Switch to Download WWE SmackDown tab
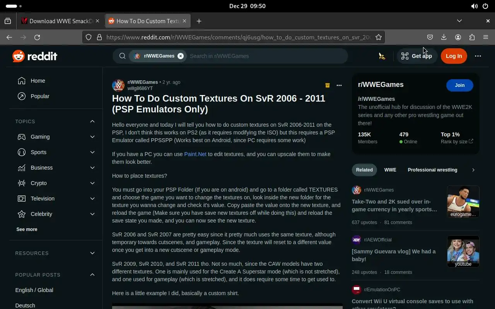 click(61, 21)
